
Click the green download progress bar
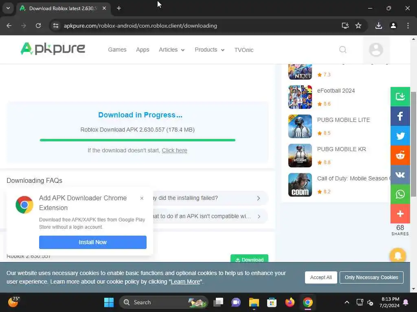[138, 140]
